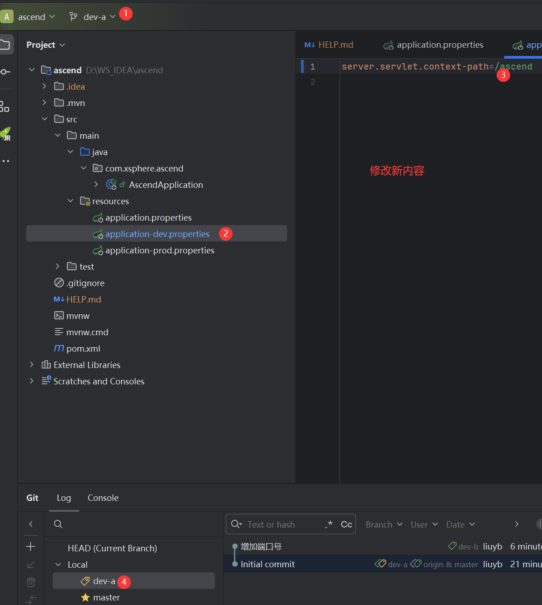
Task: Collapse the resources folder
Action: 70,201
